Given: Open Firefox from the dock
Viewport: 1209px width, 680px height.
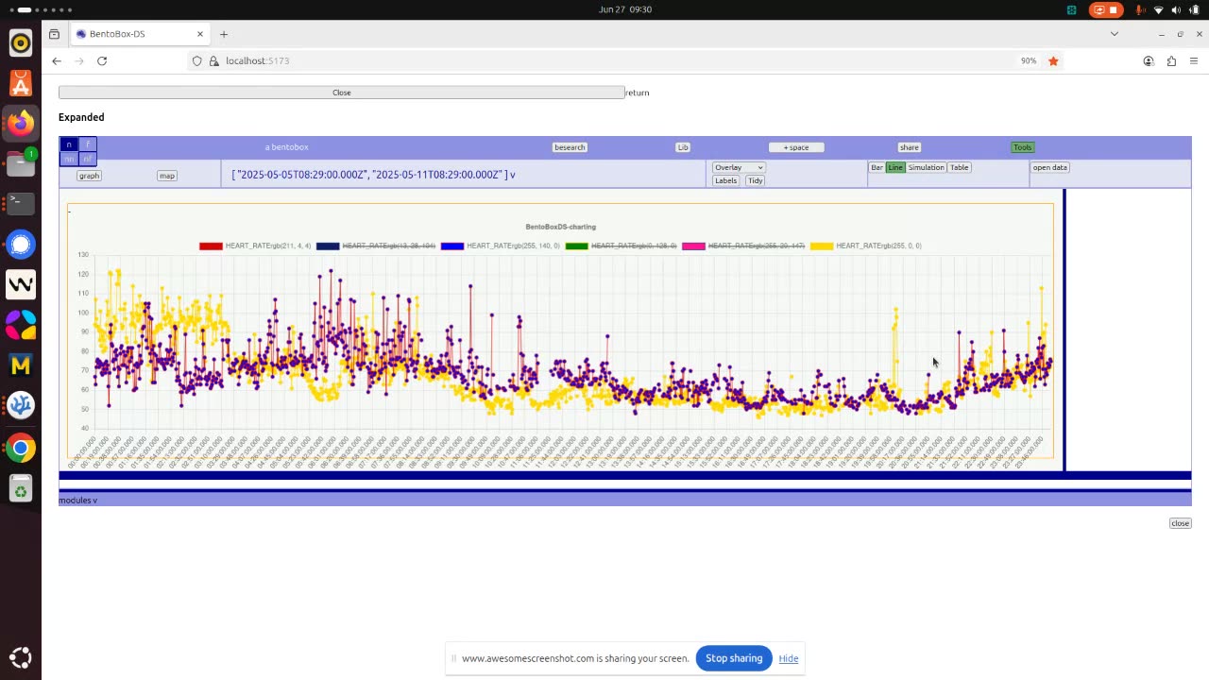Looking at the screenshot, I should tap(21, 123).
